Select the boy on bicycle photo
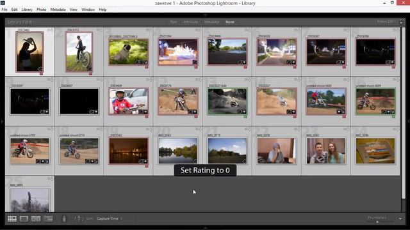The width and height of the screenshot is (410, 230). tap(79, 52)
